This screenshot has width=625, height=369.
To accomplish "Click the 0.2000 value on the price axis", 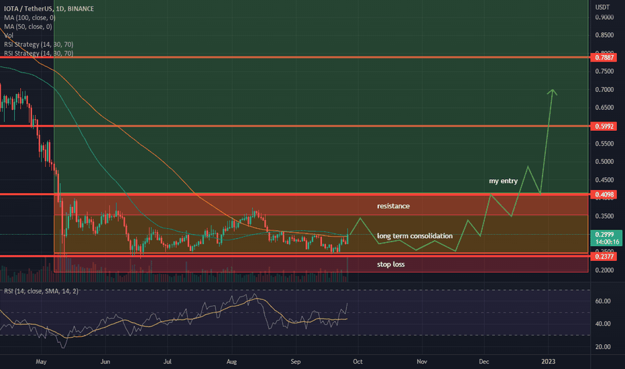I will point(604,270).
